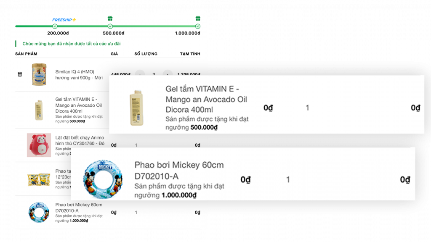The width and height of the screenshot is (431, 242).
Task: Open the Minions arm floats thumbnail
Action: tap(39, 179)
